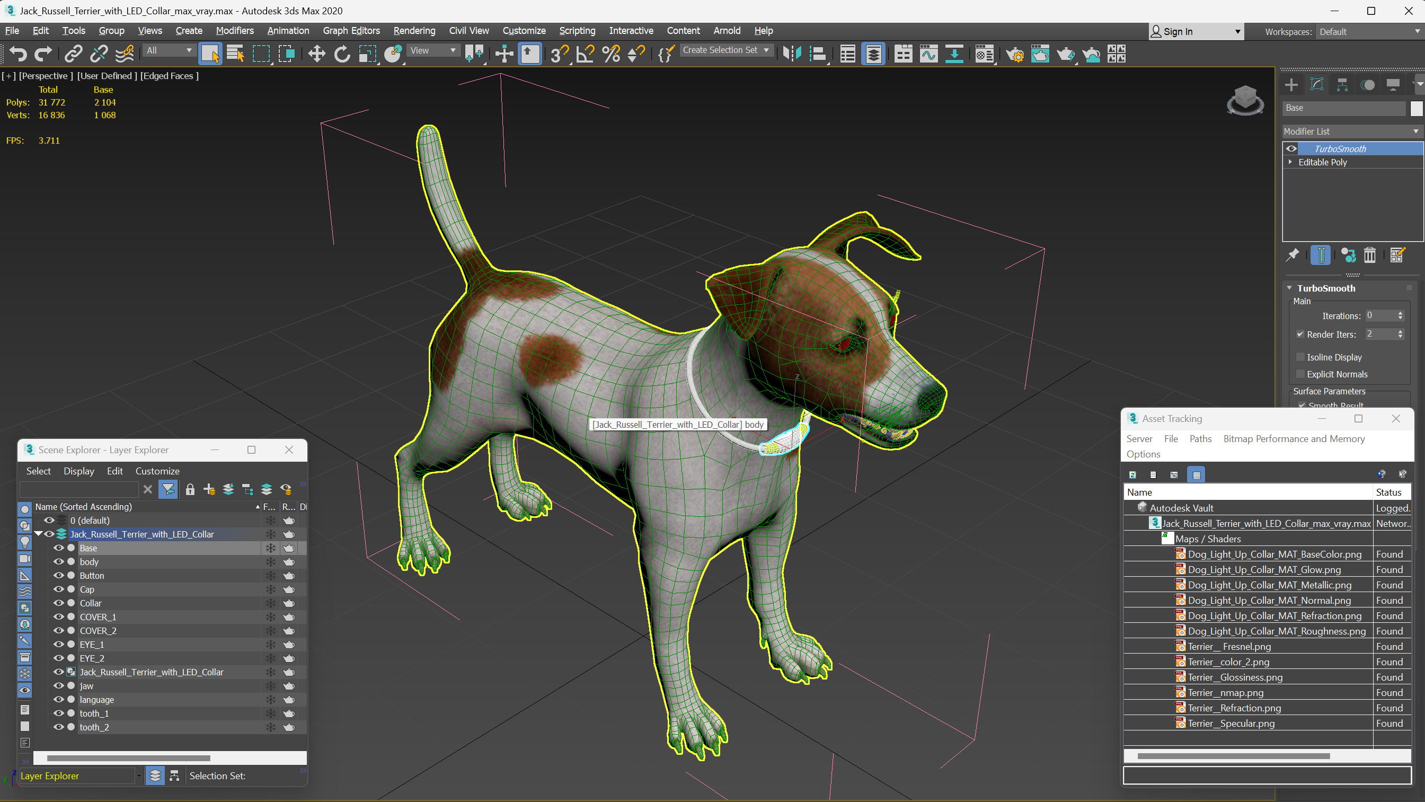
Task: Hide the Base object eye icon
Action: pos(58,548)
